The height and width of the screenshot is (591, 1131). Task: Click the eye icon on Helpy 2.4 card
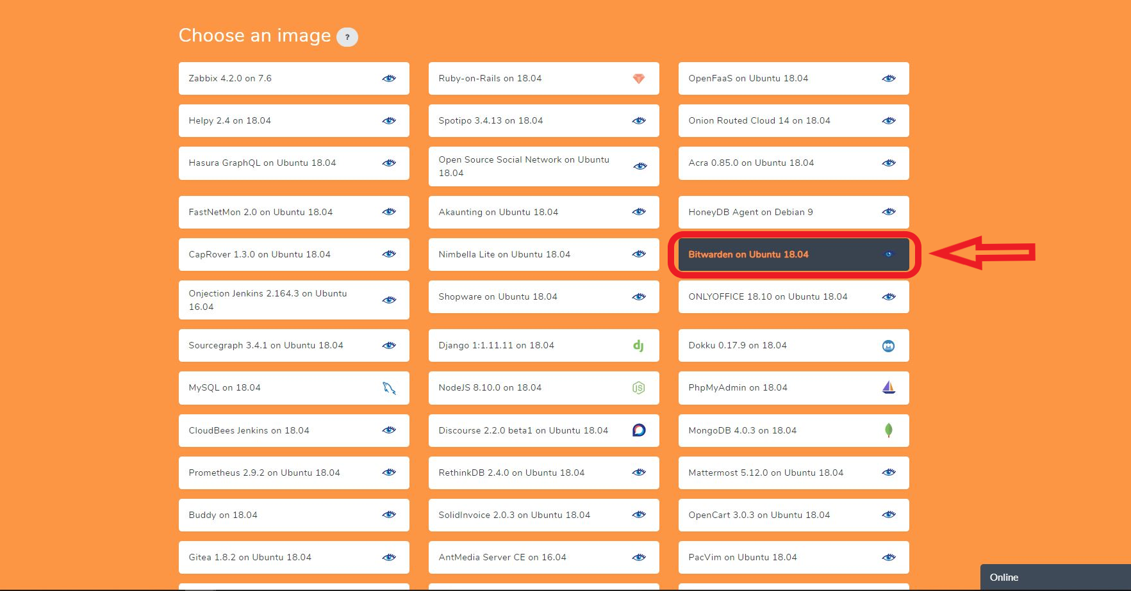(x=389, y=121)
